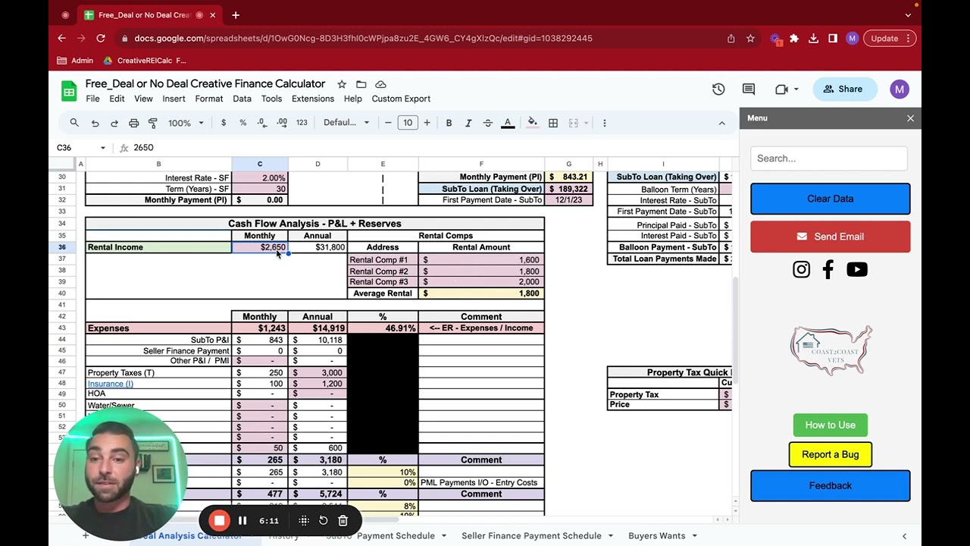Toggle italic formatting
Image resolution: width=970 pixels, height=546 pixels.
(468, 123)
